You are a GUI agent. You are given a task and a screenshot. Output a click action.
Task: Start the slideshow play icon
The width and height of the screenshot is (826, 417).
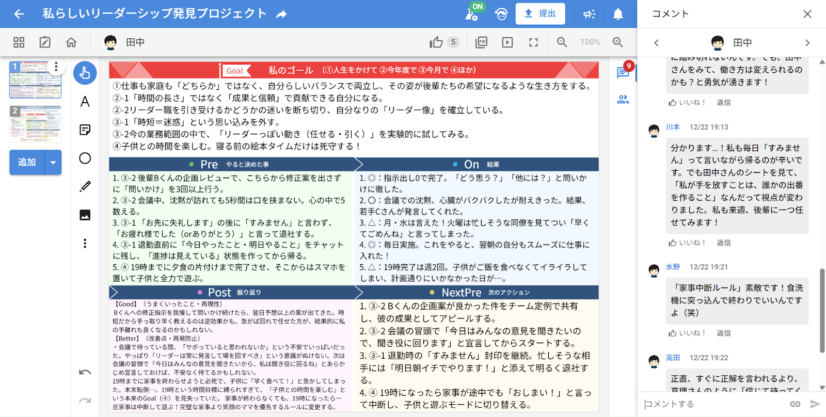(x=507, y=42)
